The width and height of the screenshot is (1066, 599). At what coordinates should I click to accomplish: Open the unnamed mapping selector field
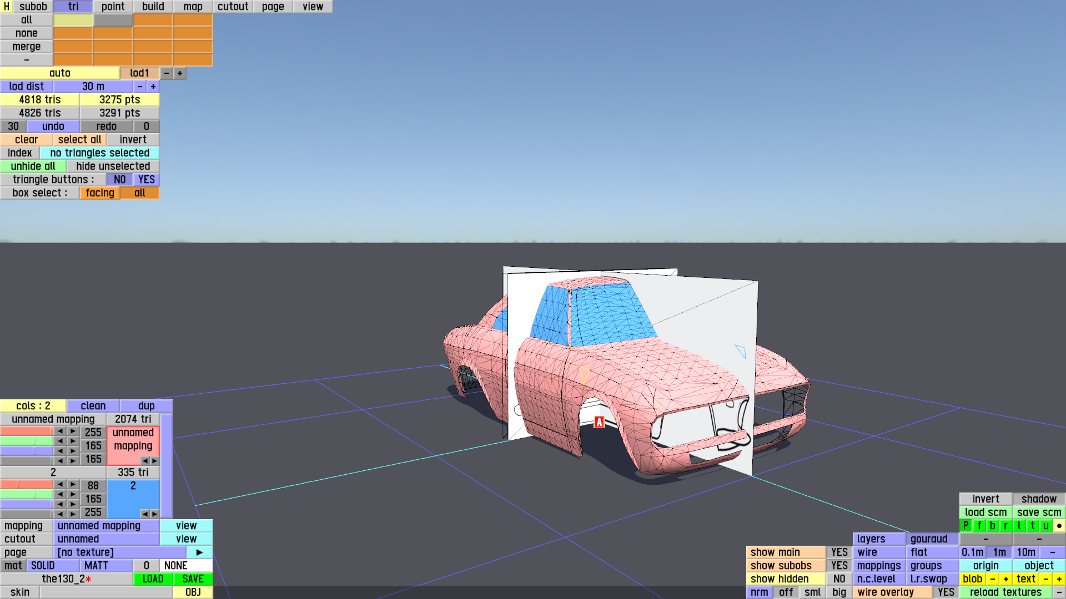106,526
